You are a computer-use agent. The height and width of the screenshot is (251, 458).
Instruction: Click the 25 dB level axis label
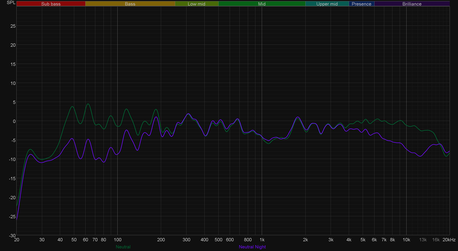[x=13, y=26]
